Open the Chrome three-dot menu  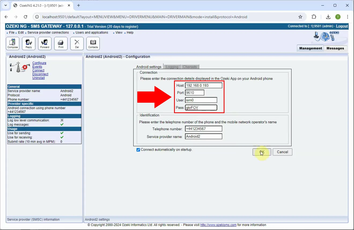pyautogui.click(x=348, y=17)
